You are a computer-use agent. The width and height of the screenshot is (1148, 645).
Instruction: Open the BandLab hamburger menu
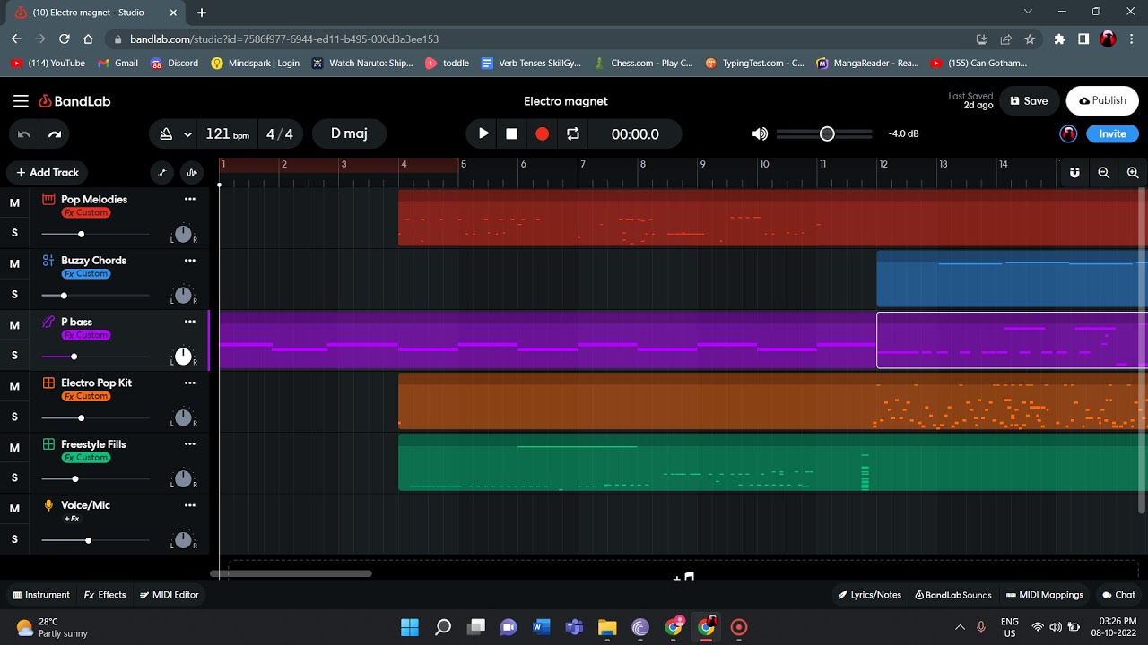(21, 101)
